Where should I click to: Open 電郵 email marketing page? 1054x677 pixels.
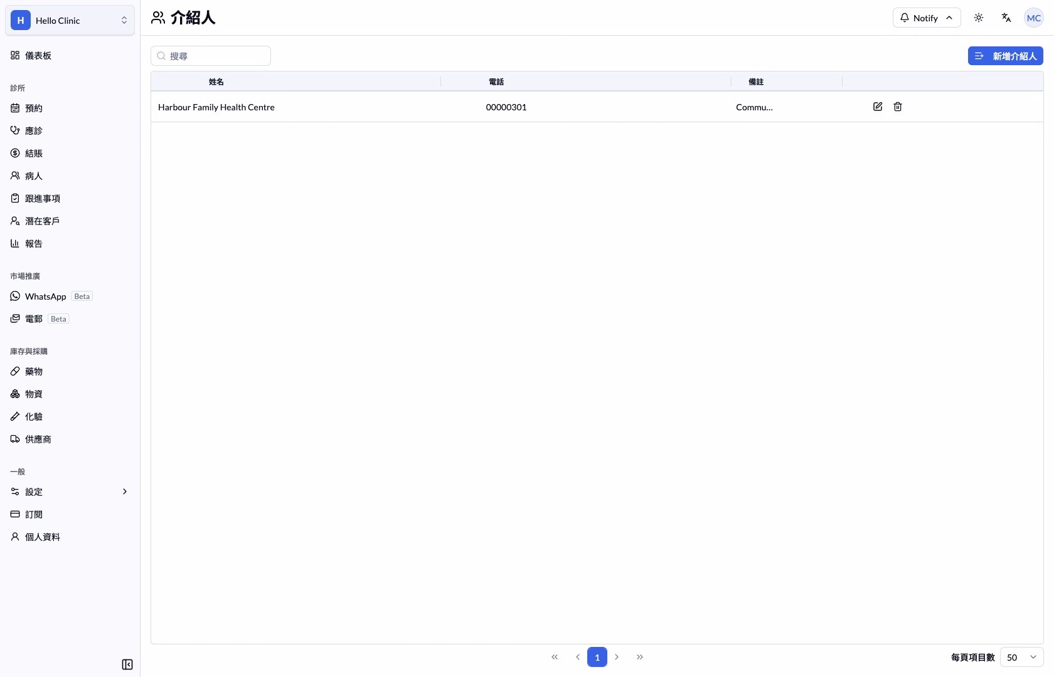(x=70, y=318)
